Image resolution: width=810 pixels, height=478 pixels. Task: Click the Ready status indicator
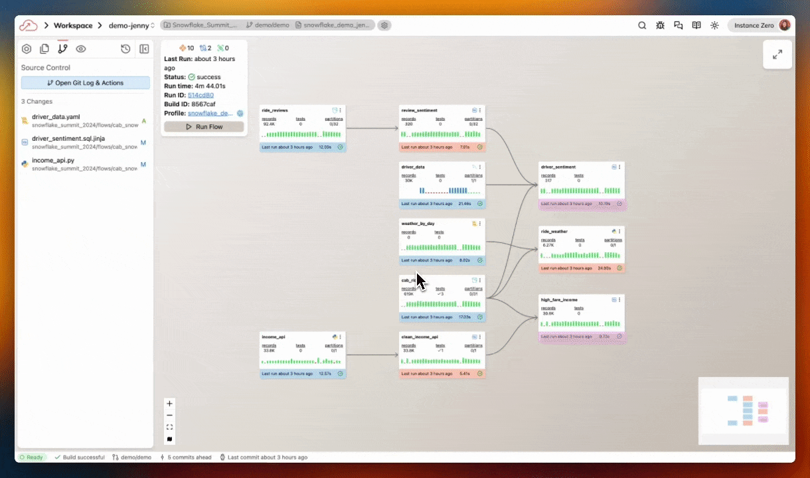coord(31,457)
